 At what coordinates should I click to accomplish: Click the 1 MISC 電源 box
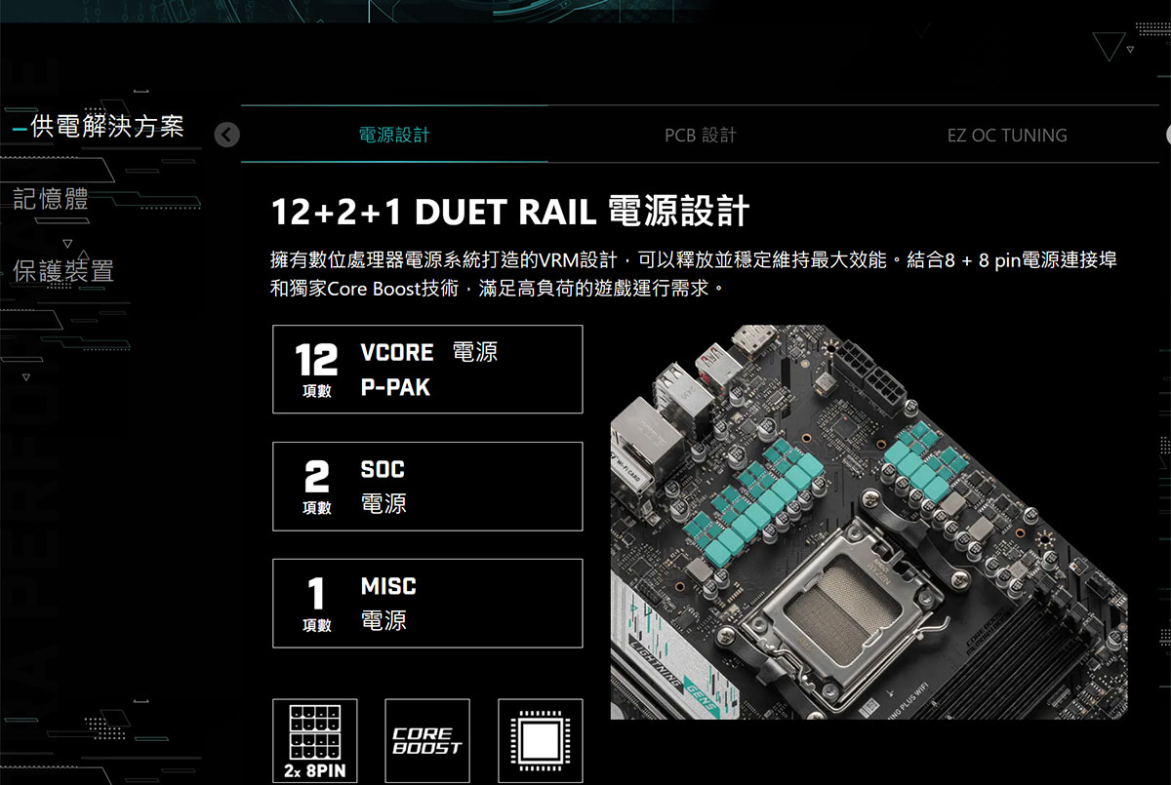427,603
